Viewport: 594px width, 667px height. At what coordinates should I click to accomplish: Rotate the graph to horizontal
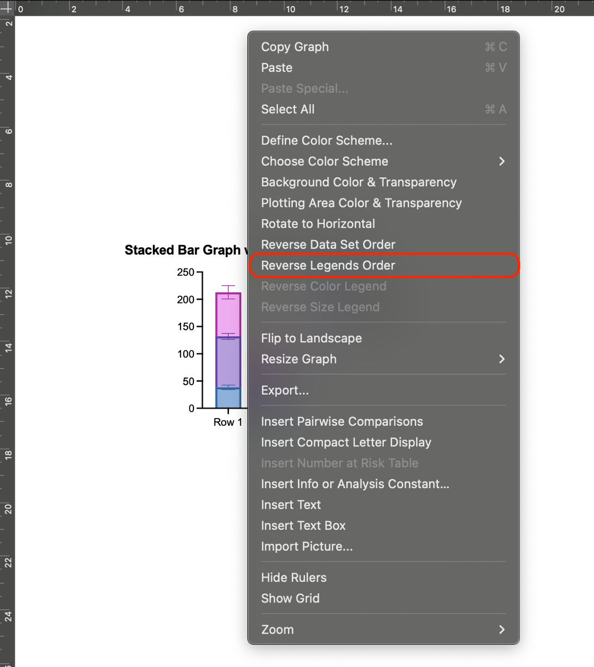(x=318, y=223)
